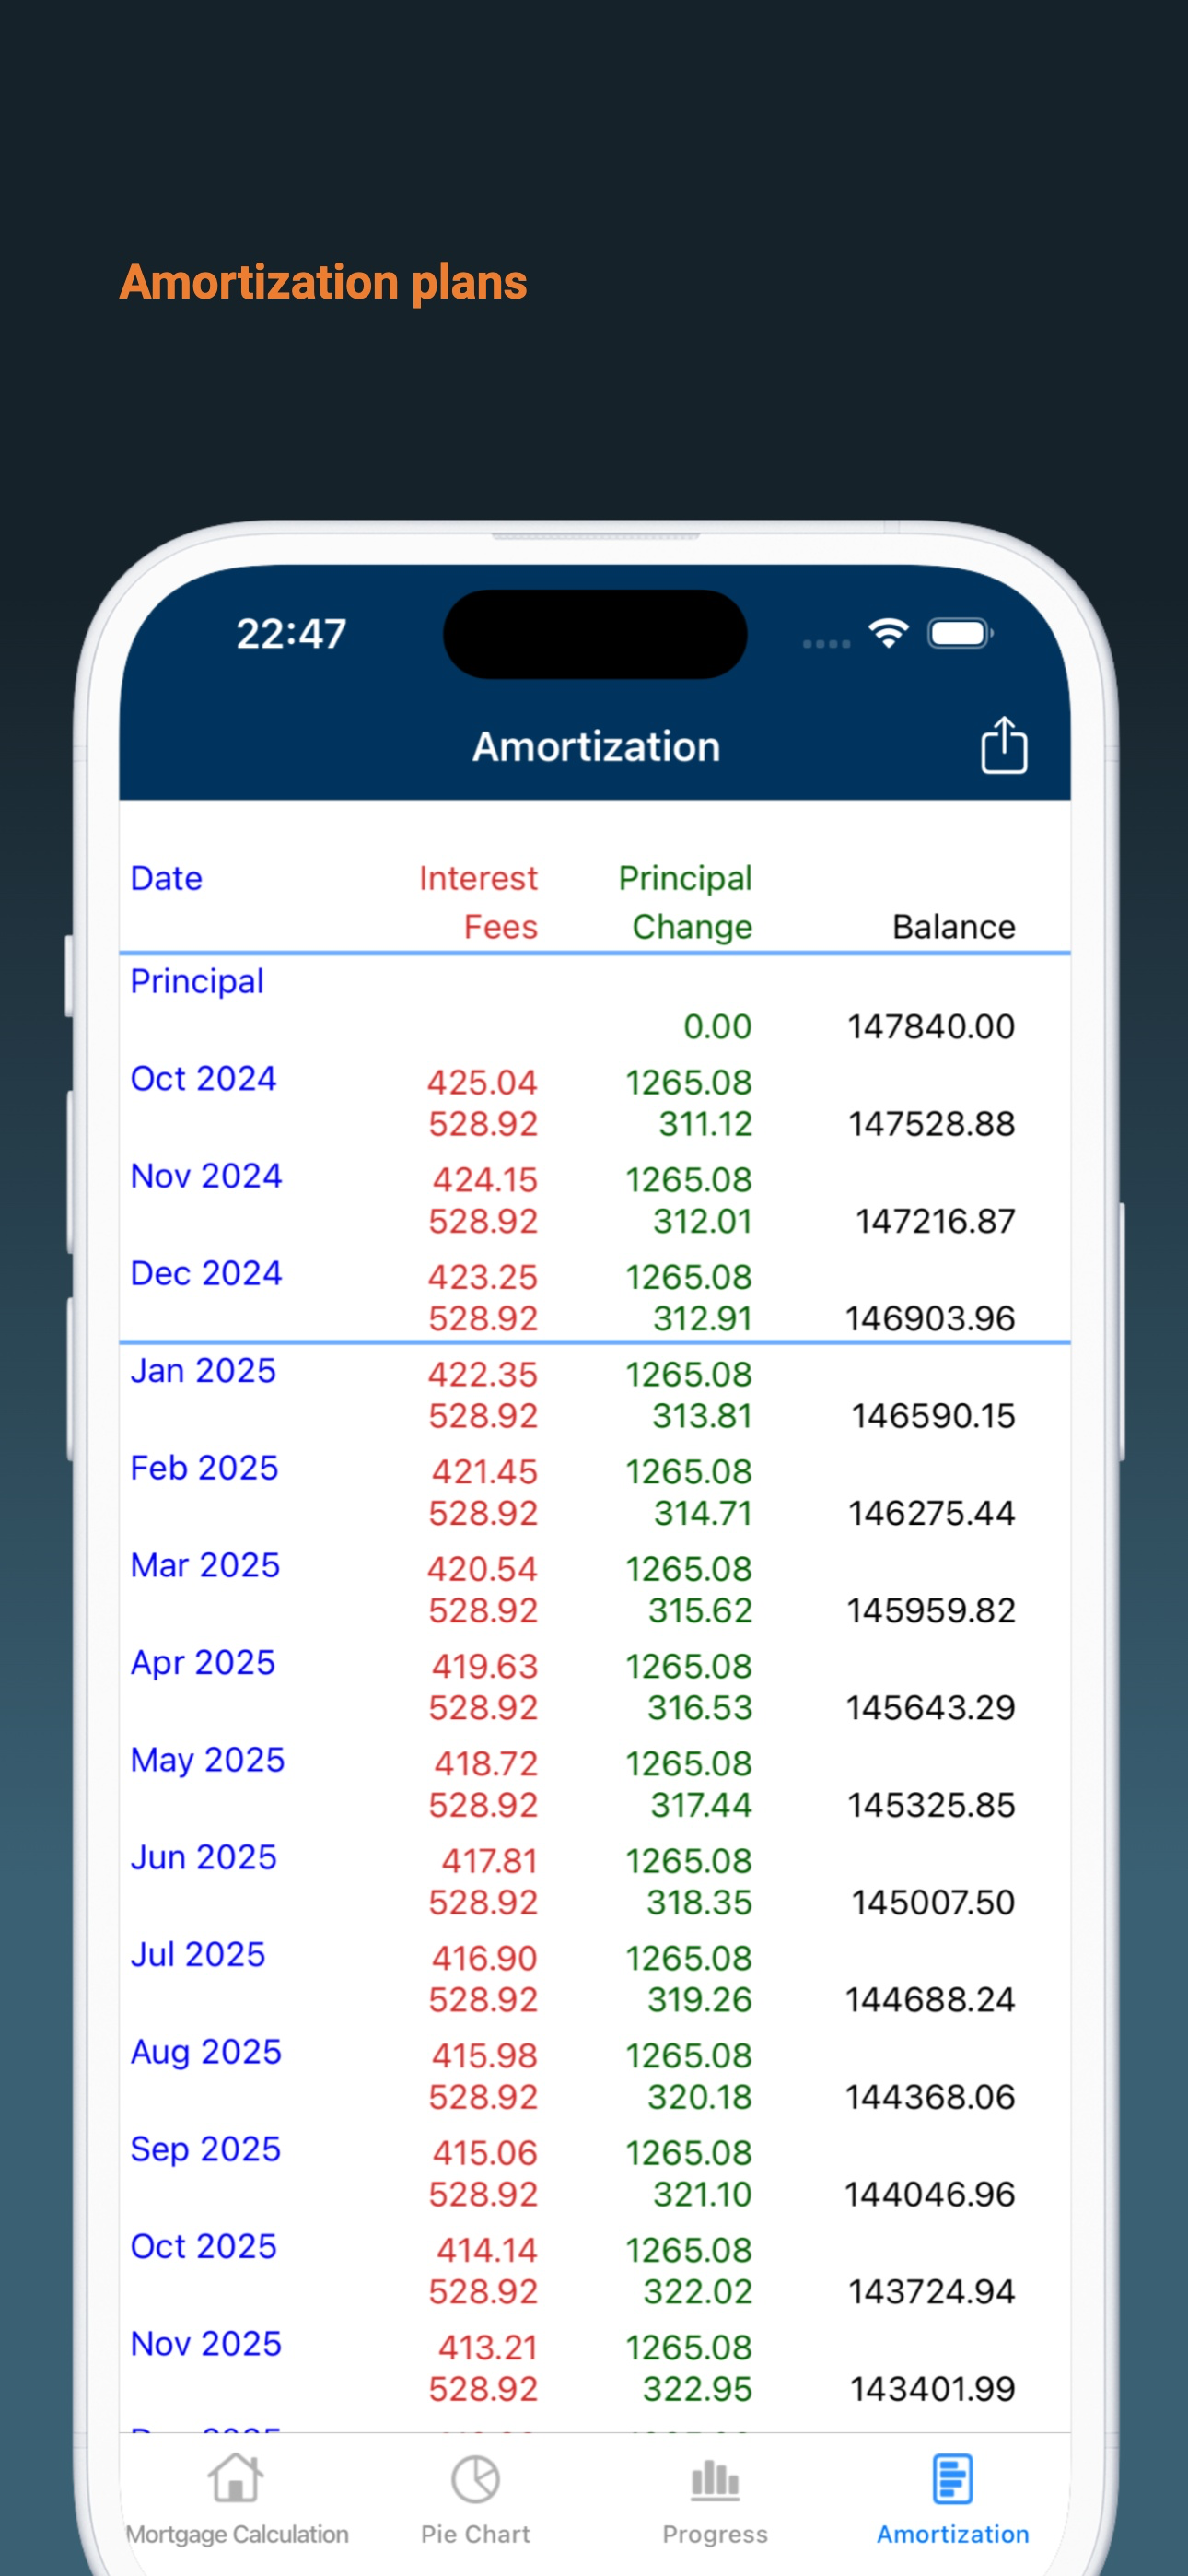
Task: Select the Amortization document icon
Action: coord(952,2478)
